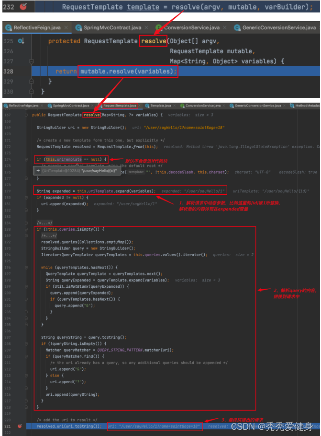The height and width of the screenshot is (436, 321).
Task: Click queryMatcher.find() on line 210
Action: [77, 356]
